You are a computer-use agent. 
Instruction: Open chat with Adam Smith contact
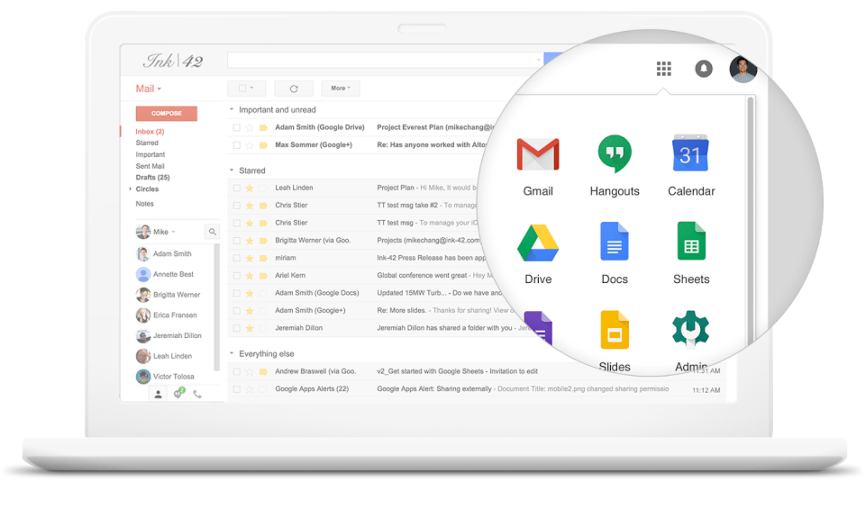point(172,254)
